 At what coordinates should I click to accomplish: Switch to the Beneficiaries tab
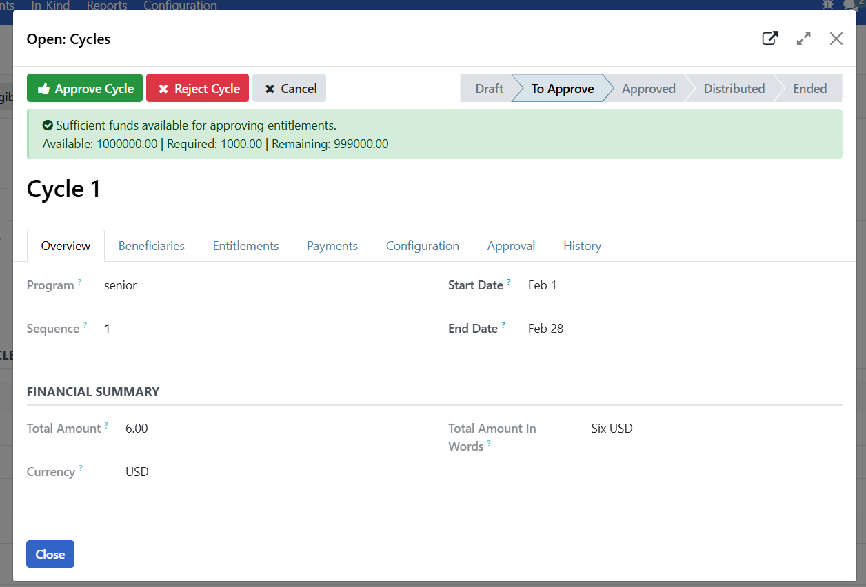tap(152, 246)
